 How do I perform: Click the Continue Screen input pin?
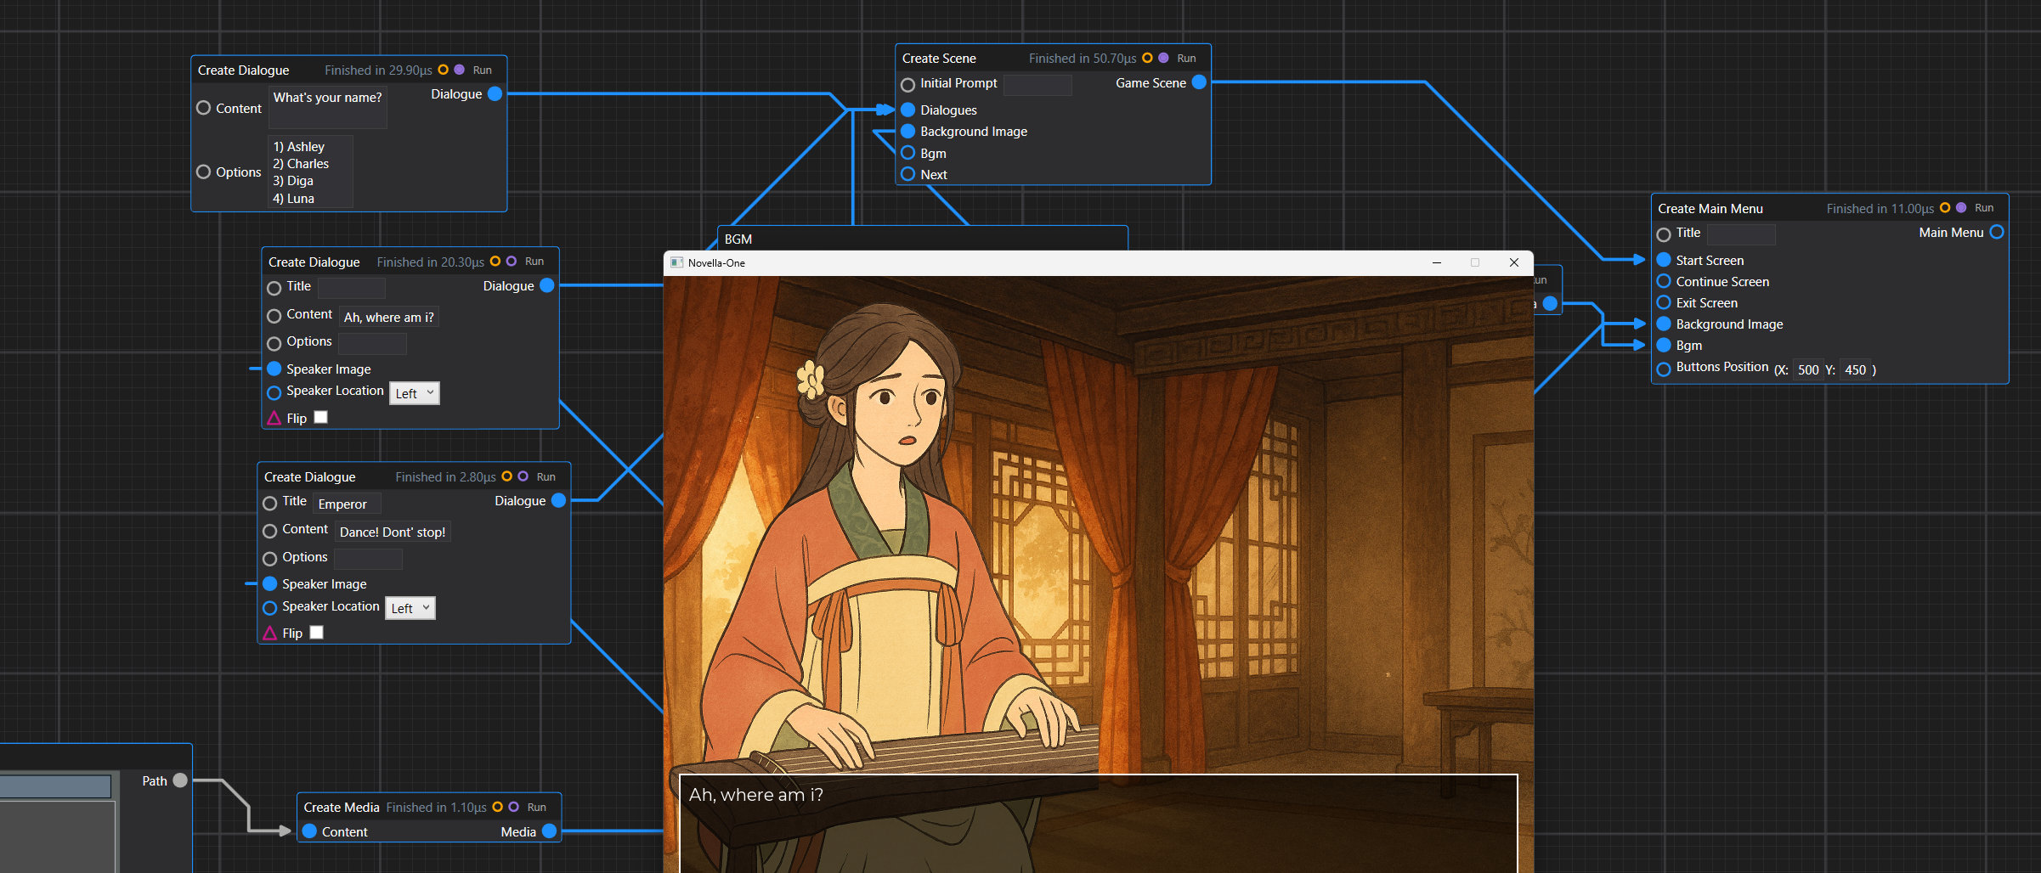[1664, 281]
